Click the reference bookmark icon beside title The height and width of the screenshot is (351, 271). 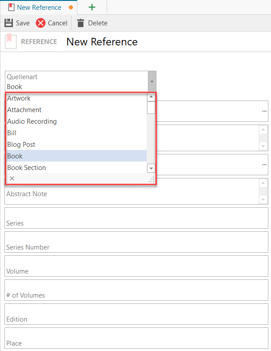pos(11,42)
